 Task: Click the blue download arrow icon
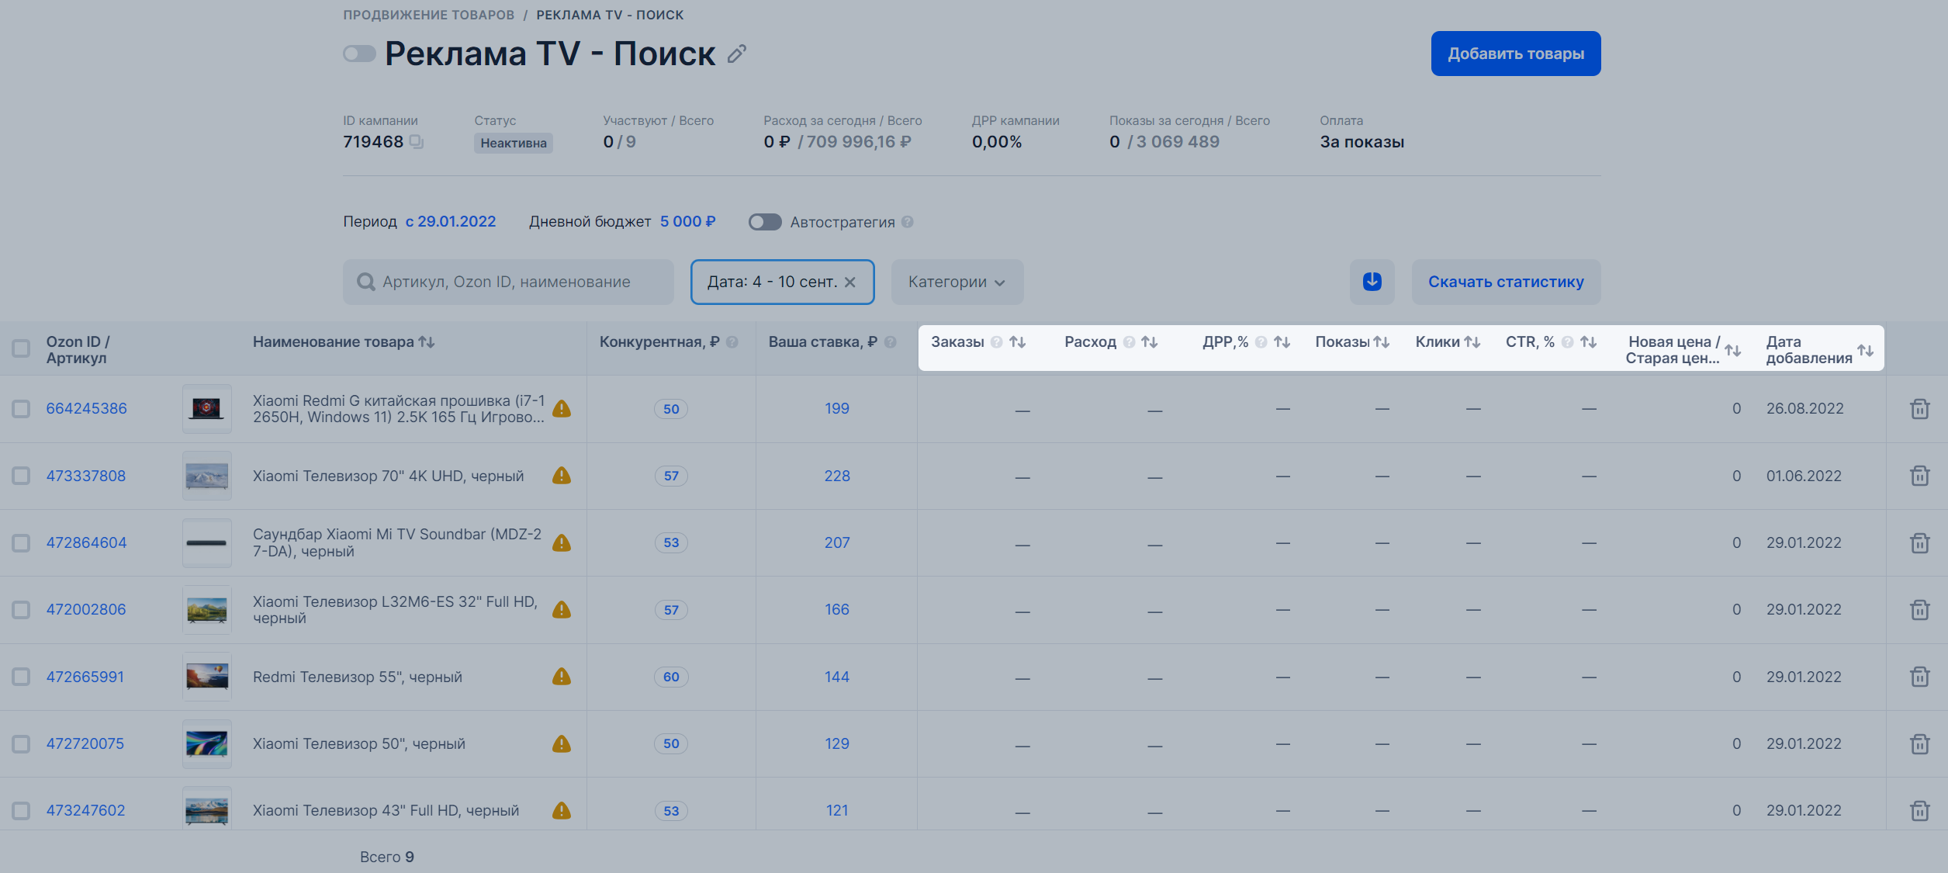click(1372, 282)
